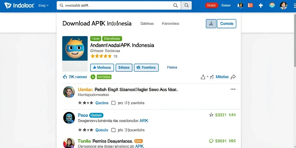Click the person icon button near Comide
This screenshot has width=296, height=148.
pyautogui.click(x=211, y=24)
